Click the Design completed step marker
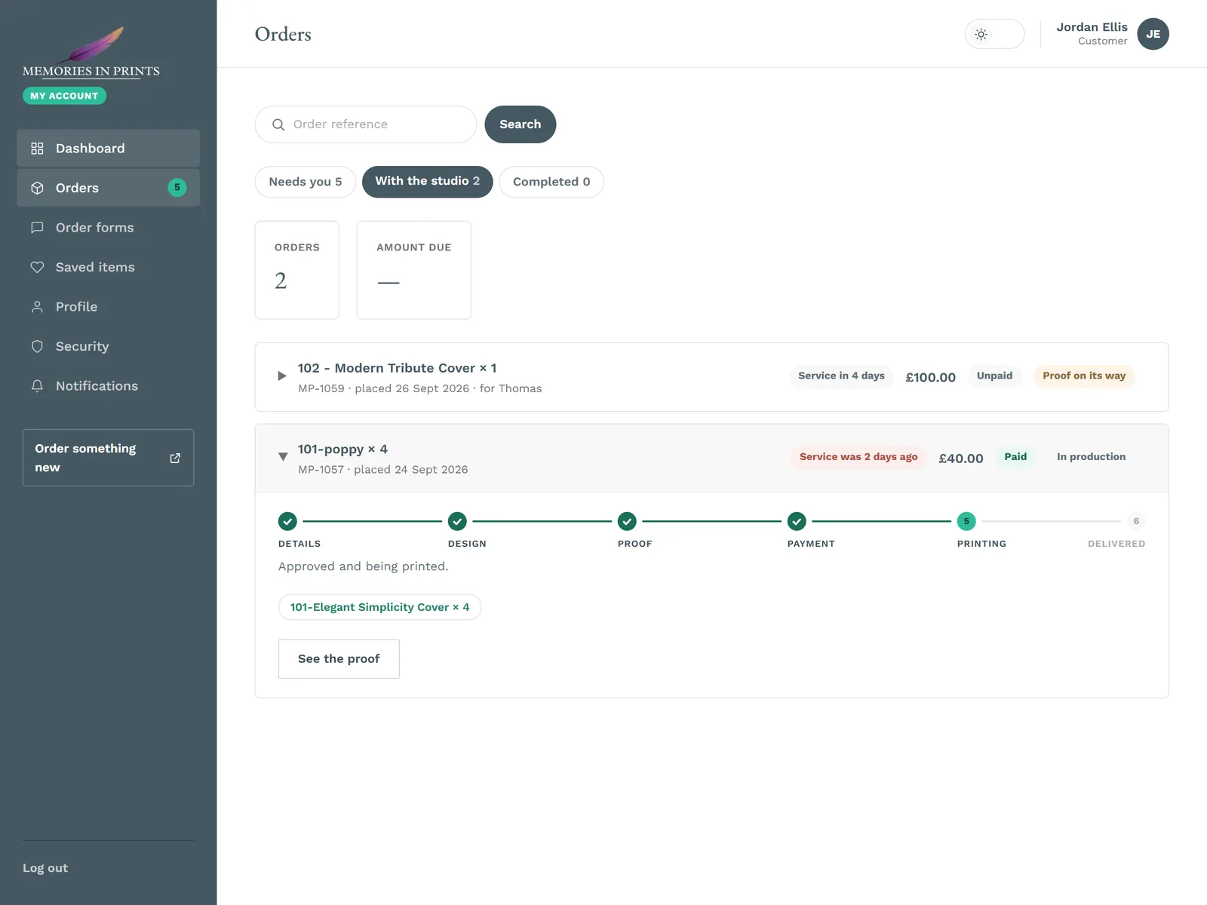Screen dimensions: 1207x905 coord(457,521)
